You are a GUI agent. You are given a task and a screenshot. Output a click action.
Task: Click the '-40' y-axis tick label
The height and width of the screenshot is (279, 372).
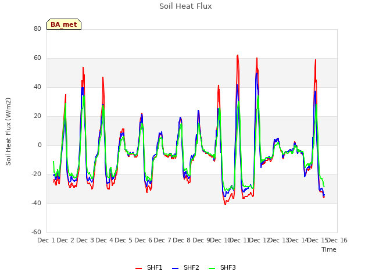pyautogui.click(x=36, y=203)
